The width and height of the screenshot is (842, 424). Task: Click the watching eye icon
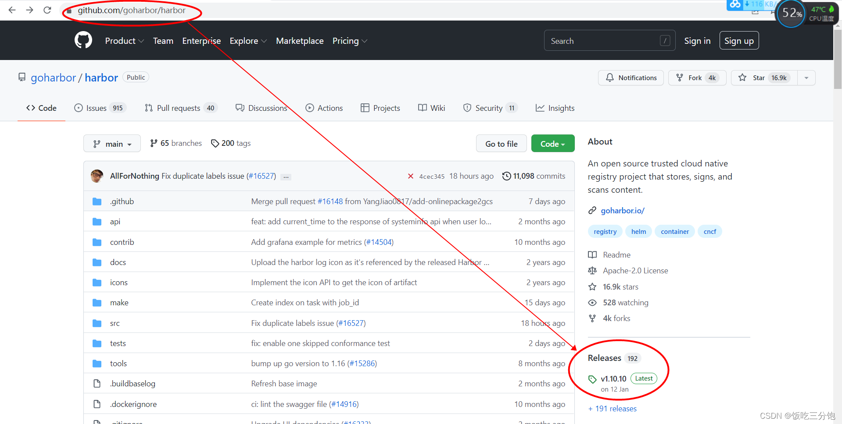point(592,303)
